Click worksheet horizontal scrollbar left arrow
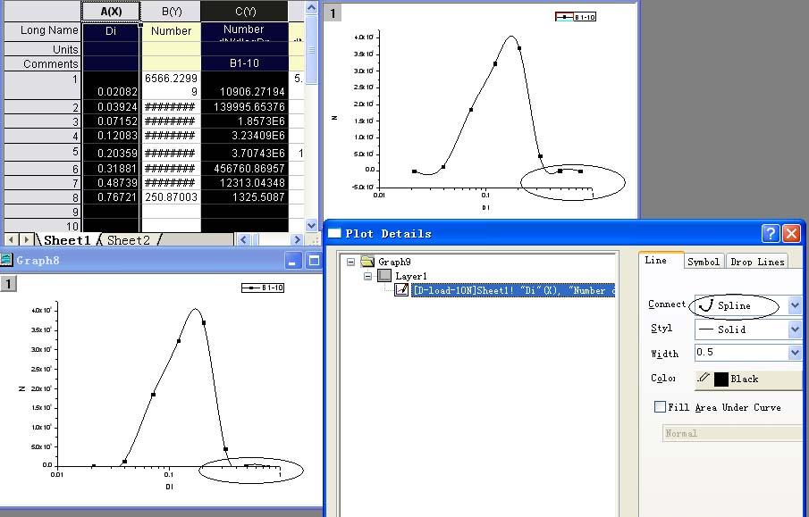This screenshot has width=809, height=517. pyautogui.click(x=243, y=239)
